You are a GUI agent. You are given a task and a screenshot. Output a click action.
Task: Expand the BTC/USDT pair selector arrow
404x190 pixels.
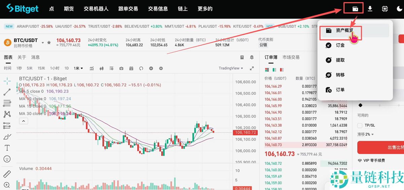click(43, 43)
